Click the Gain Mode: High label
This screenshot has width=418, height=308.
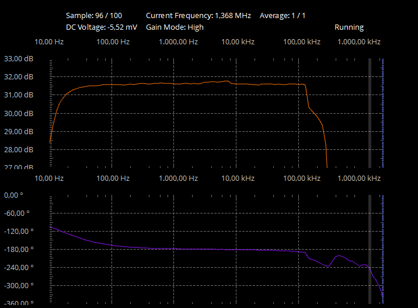(175, 27)
